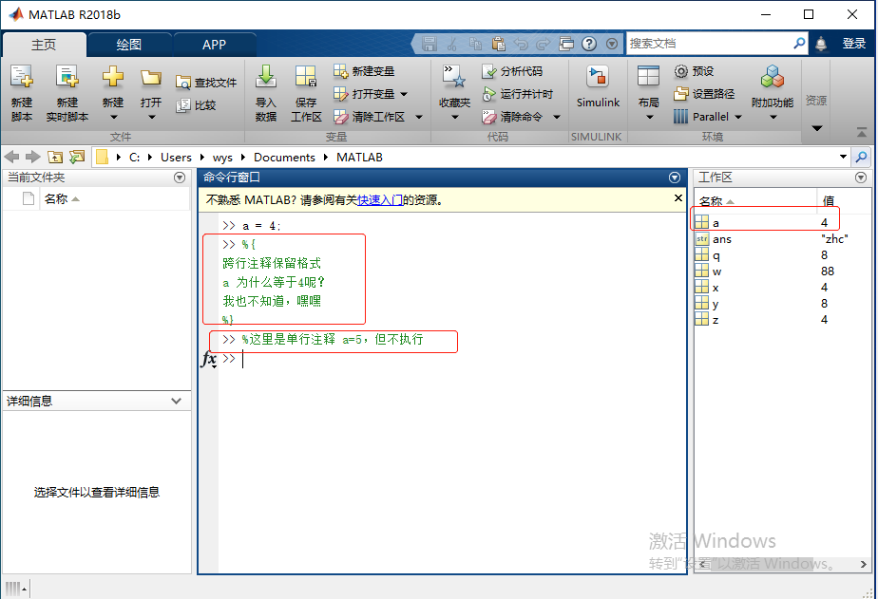Click the notification bell icon
This screenshot has width=878, height=599.
821,44
